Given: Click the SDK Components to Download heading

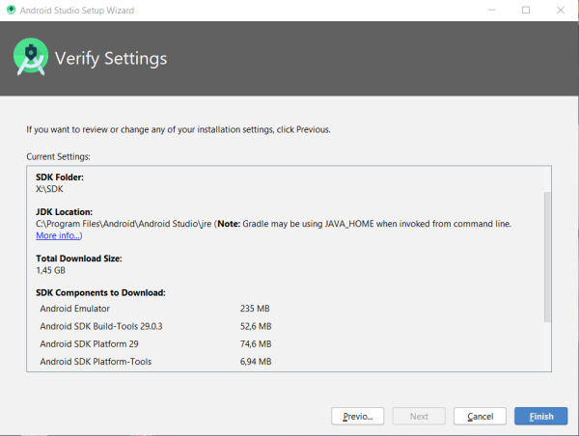Looking at the screenshot, I should 100,292.
